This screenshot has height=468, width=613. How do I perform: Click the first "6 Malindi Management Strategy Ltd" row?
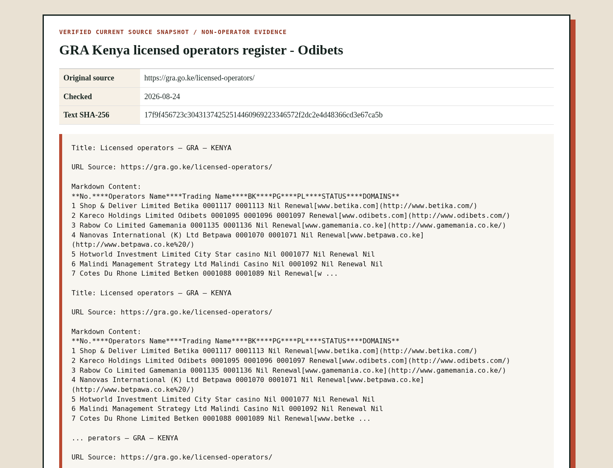pos(227,264)
